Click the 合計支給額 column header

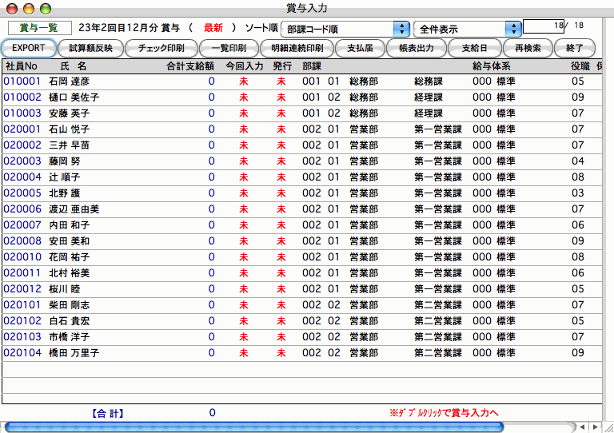189,66
